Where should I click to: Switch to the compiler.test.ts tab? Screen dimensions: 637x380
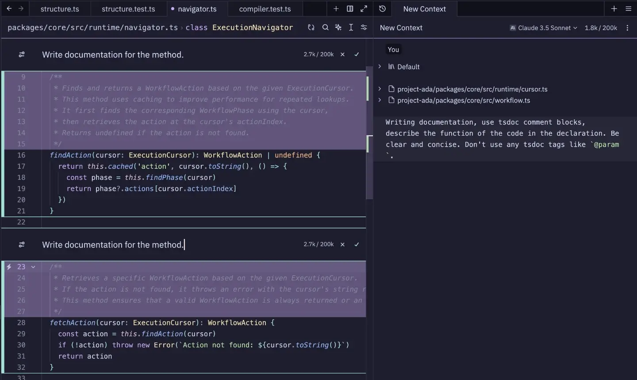[265, 9]
